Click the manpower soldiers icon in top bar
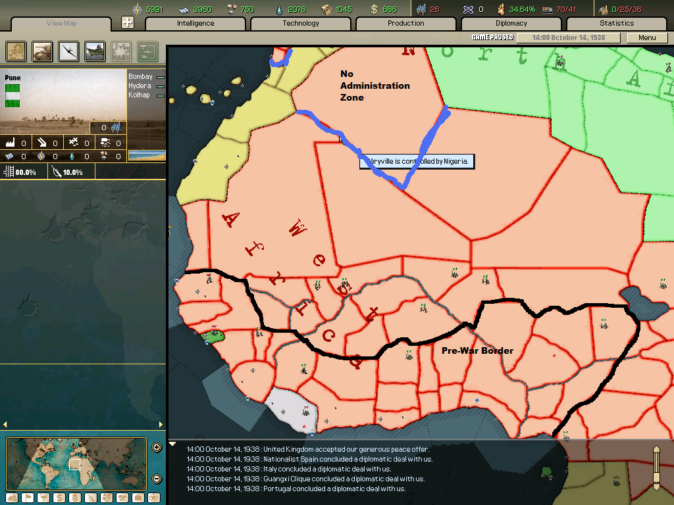Viewport: 674px width, 505px height. pos(421,9)
